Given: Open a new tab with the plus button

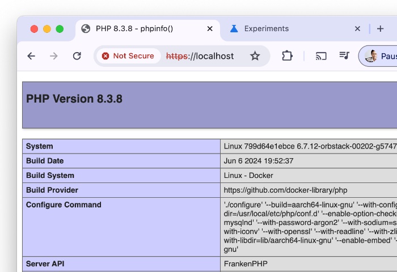Looking at the screenshot, I should click(381, 29).
